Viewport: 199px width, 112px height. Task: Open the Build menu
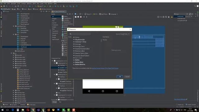click(x=34, y=3)
